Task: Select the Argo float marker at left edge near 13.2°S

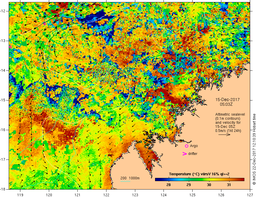Action: 10,47
